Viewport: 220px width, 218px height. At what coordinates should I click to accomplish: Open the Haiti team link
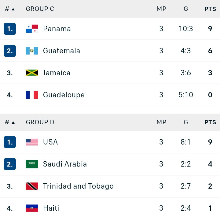coord(51,208)
